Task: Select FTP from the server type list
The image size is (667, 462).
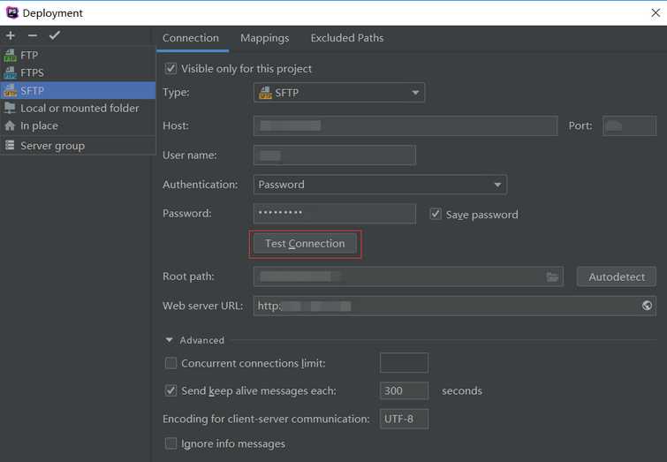Action: tap(78, 56)
